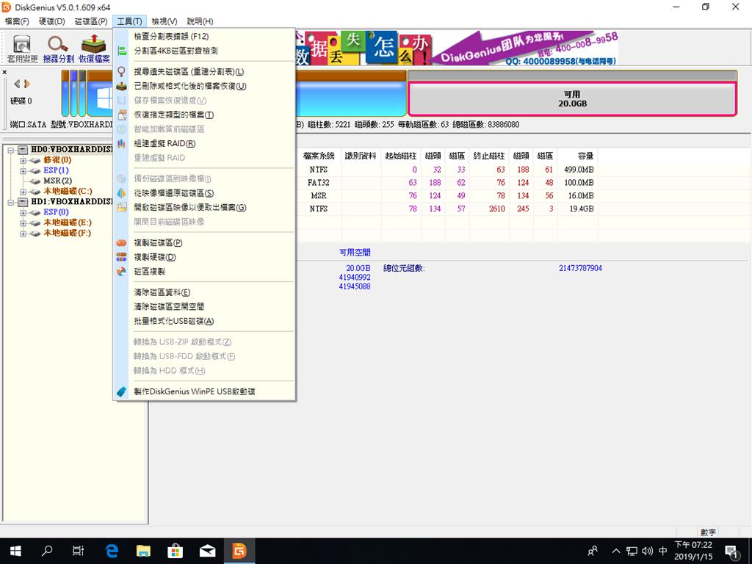Select 組建虛擬 RAID(R)
The height and width of the screenshot is (564, 752).
[204, 143]
